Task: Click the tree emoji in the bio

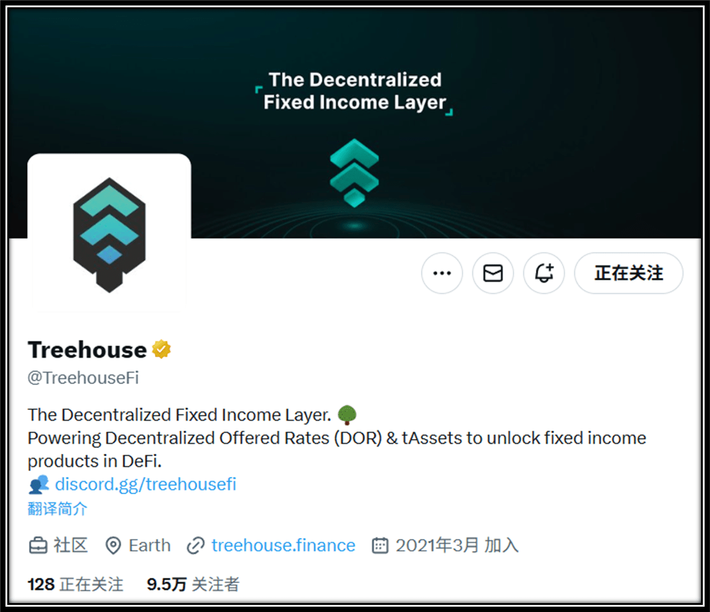Action: click(x=347, y=415)
